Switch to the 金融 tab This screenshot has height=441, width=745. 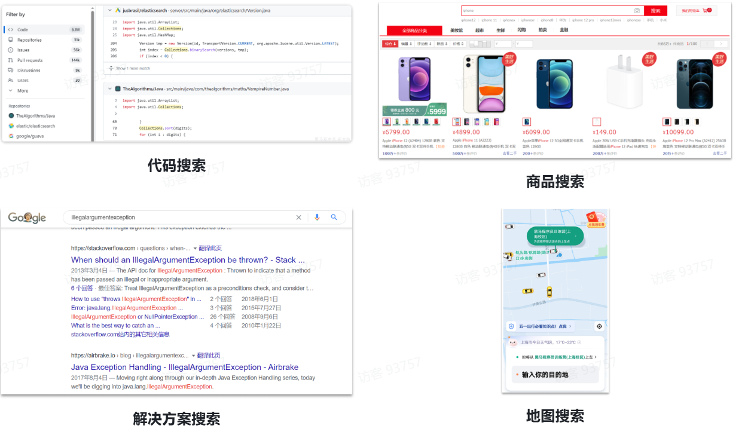pyautogui.click(x=564, y=30)
